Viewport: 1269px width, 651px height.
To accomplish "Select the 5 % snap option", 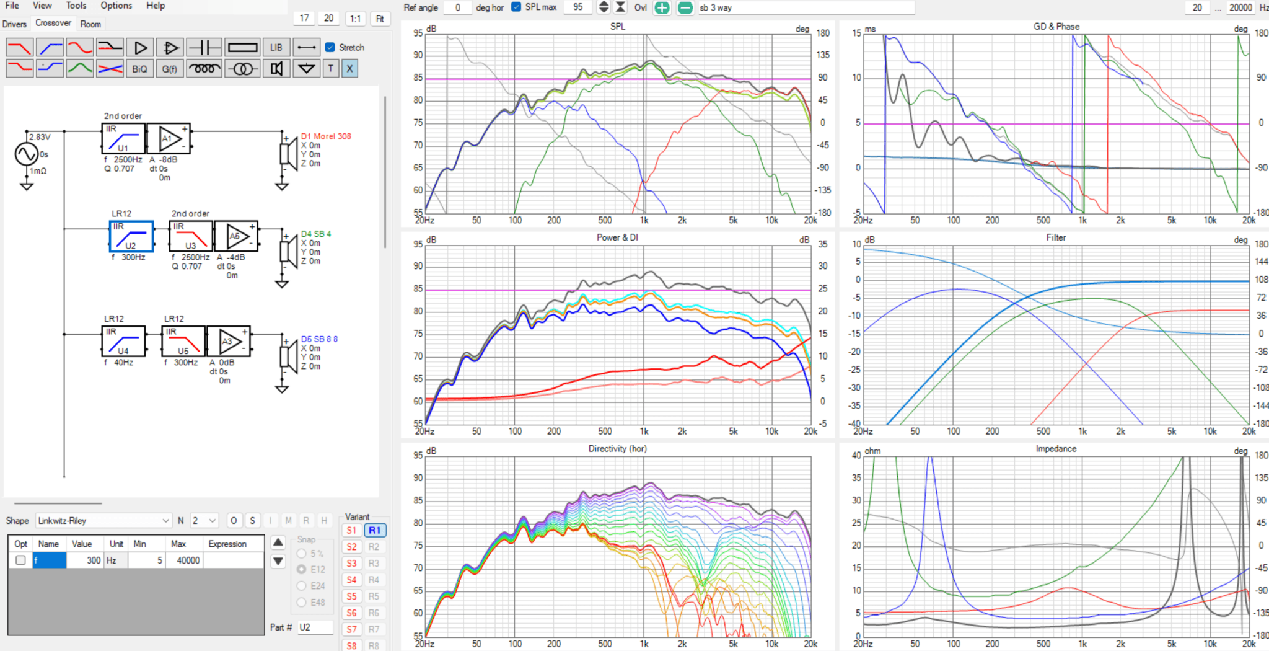I will pos(301,553).
